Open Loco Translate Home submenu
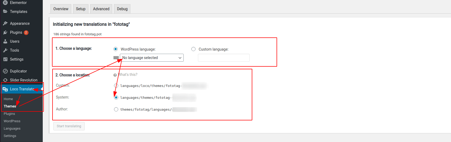Viewport: 451px width, 142px height. [8, 99]
